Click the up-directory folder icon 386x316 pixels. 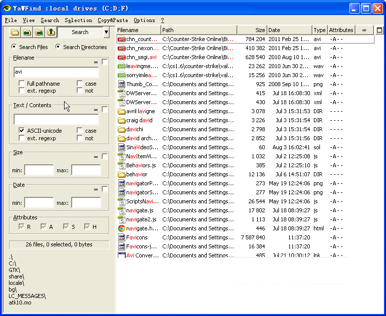[x=51, y=33]
